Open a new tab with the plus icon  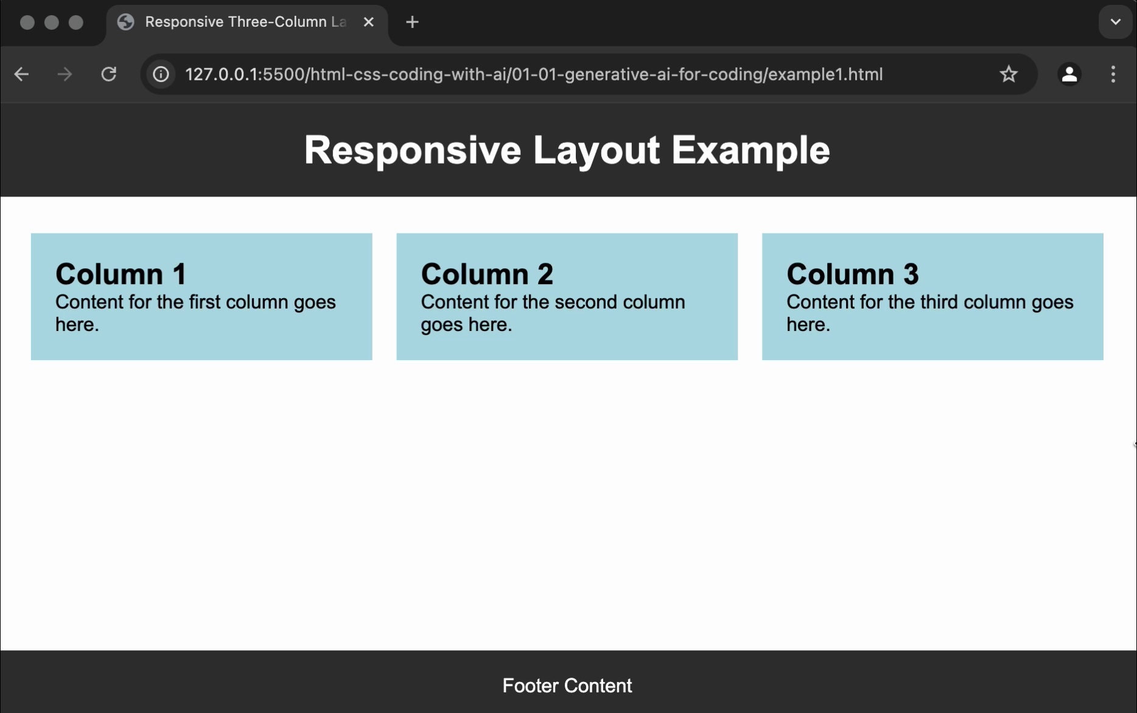[412, 22]
